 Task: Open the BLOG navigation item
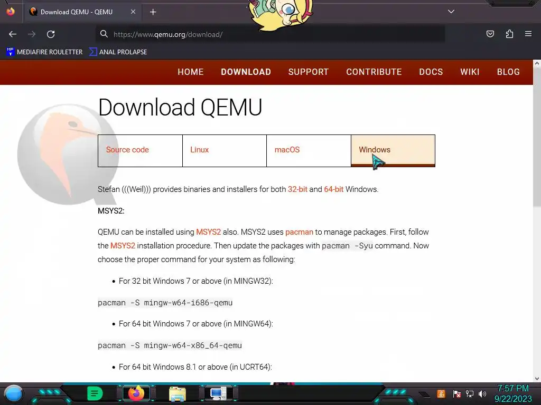tap(508, 72)
